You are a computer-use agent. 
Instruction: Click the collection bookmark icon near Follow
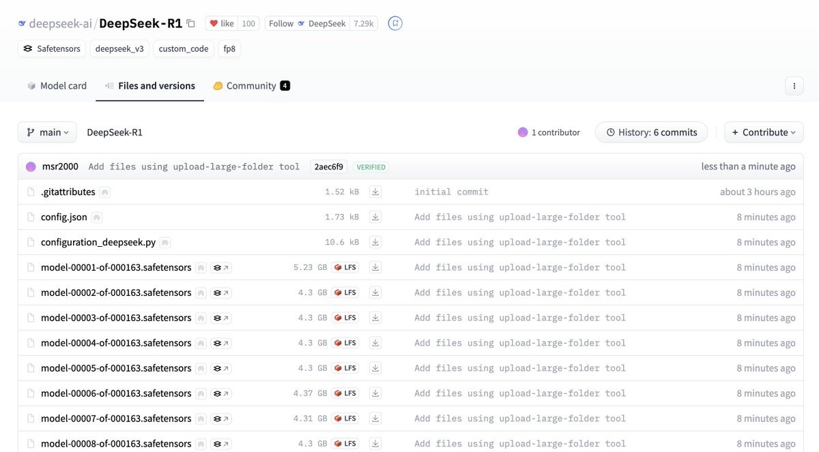pos(395,23)
